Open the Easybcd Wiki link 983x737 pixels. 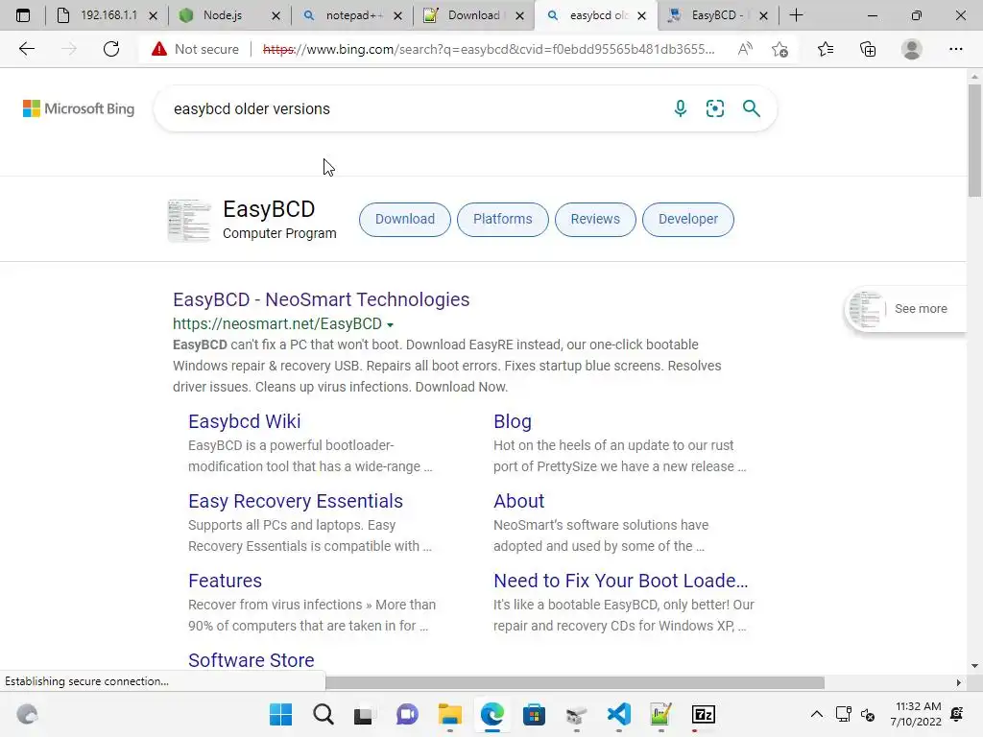pos(245,421)
